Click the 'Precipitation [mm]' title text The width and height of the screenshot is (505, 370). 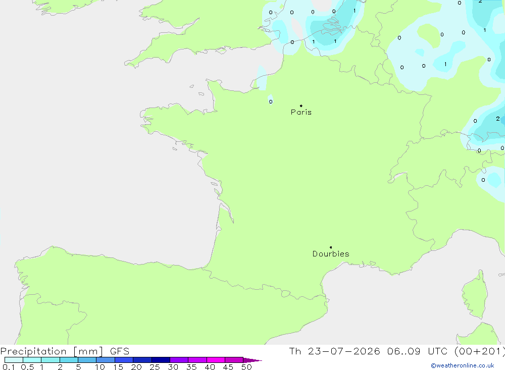coord(52,351)
